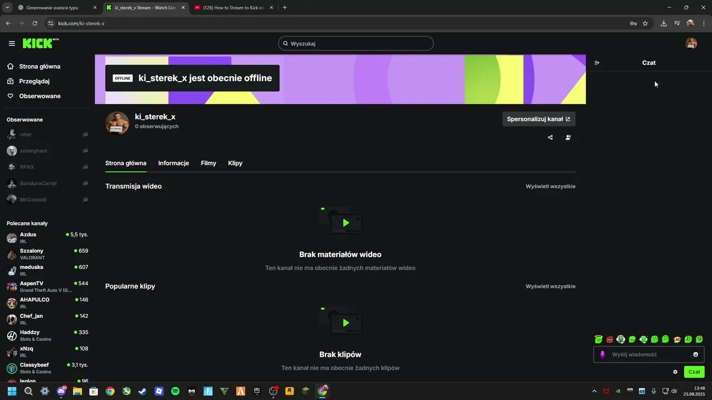712x400 pixels.
Task: Open Chrome tab search dropdown arrow
Action: (x=7, y=8)
